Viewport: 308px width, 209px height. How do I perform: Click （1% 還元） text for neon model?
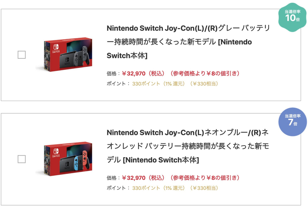pyautogui.click(x=174, y=188)
